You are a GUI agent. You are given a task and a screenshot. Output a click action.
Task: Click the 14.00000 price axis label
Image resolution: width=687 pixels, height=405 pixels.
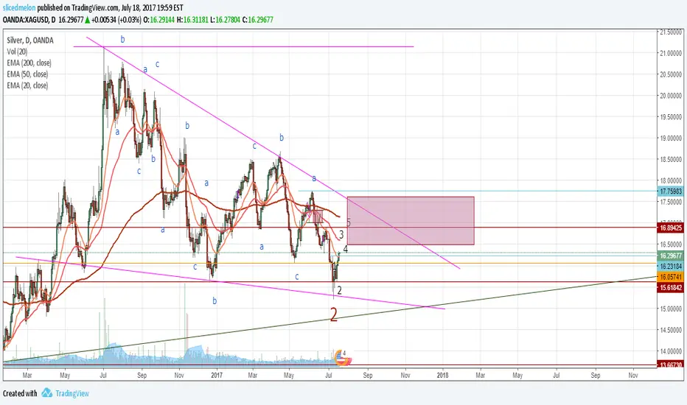[x=671, y=351]
